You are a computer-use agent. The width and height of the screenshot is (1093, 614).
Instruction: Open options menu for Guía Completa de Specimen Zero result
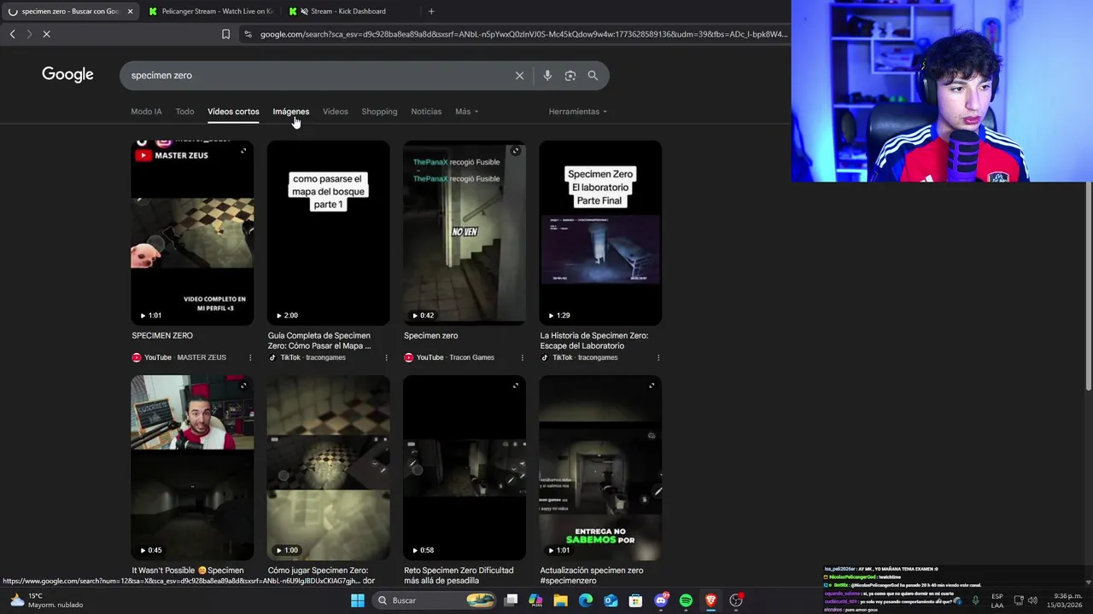point(386,357)
